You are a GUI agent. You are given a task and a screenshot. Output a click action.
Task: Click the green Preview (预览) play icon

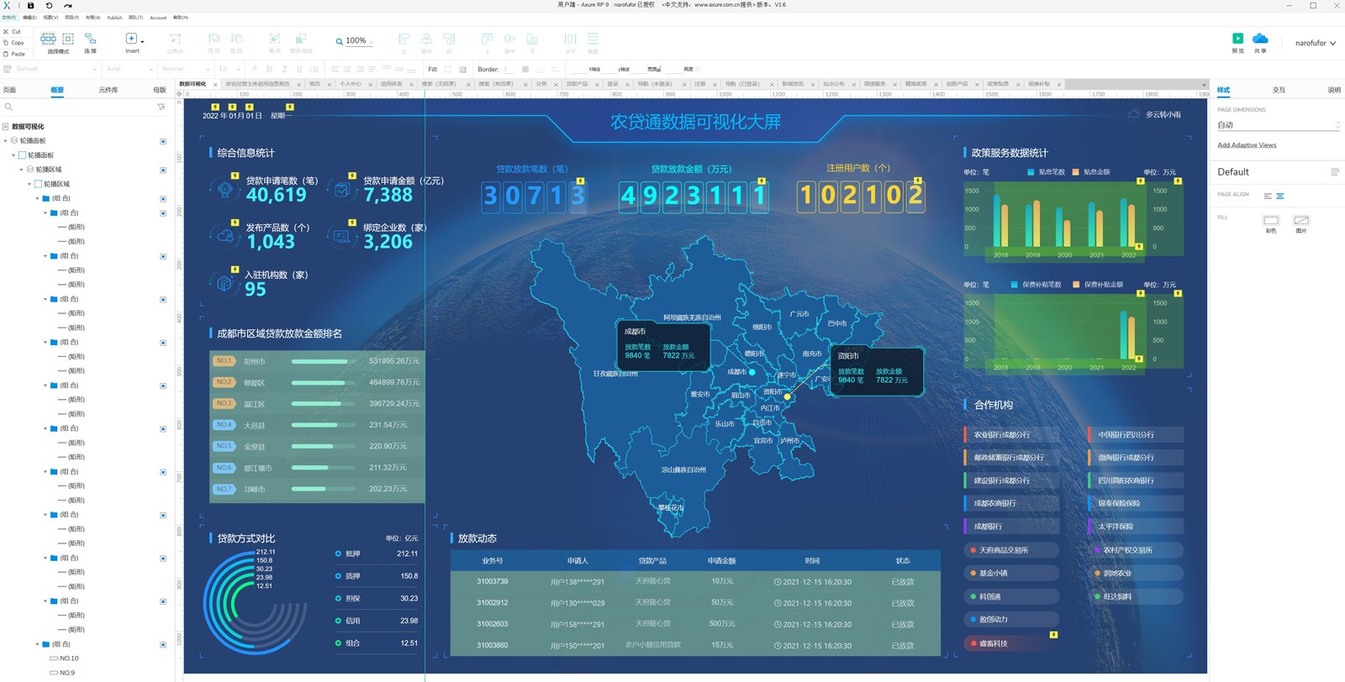point(1237,39)
